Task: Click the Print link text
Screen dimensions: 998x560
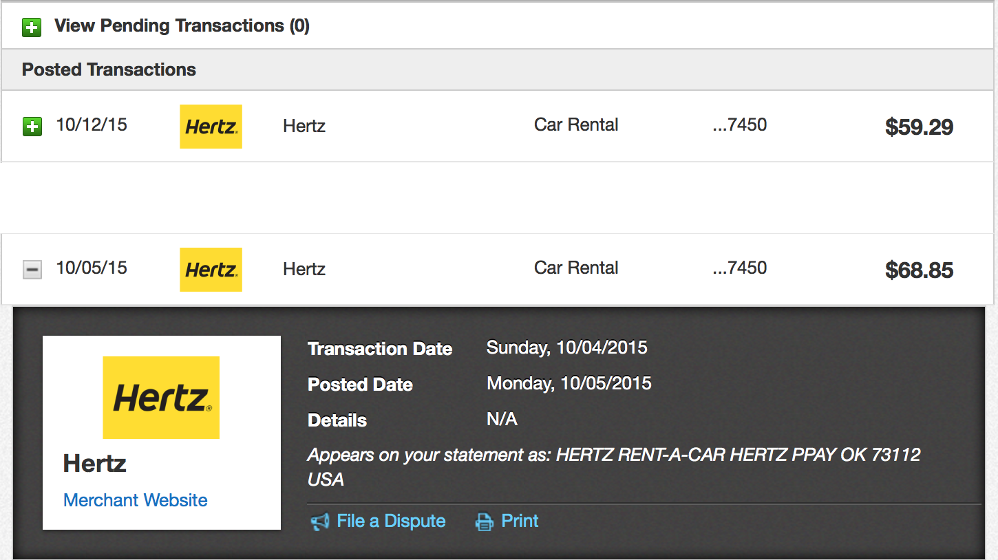Action: [x=520, y=521]
